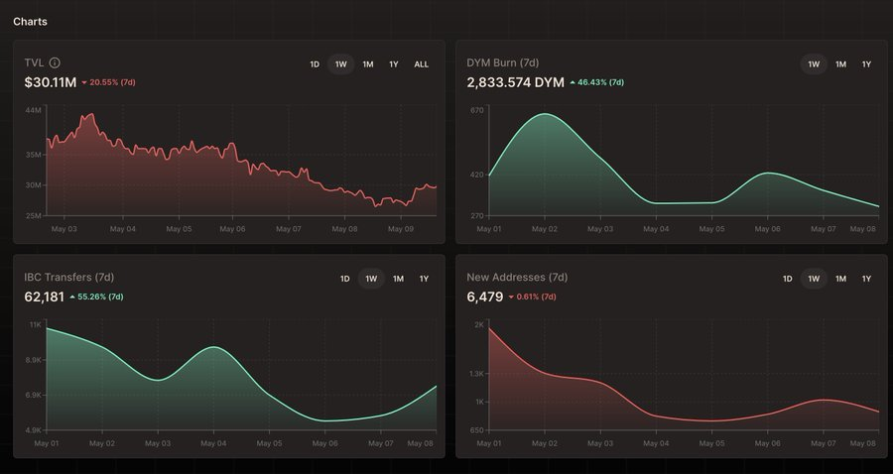Click the TVL $30.11M value

[x=51, y=82]
